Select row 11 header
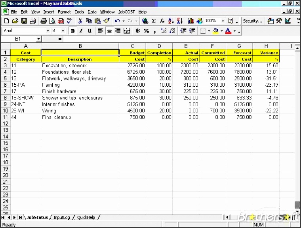 pyautogui.click(x=6, y=117)
